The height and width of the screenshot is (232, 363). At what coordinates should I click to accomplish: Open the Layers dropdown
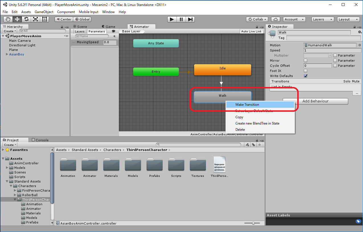pos(323,19)
